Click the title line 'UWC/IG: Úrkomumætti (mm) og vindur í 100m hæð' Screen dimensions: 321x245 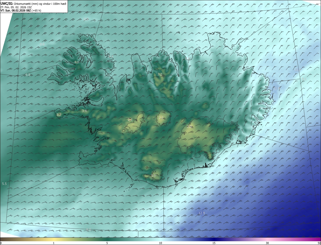tap(33, 4)
